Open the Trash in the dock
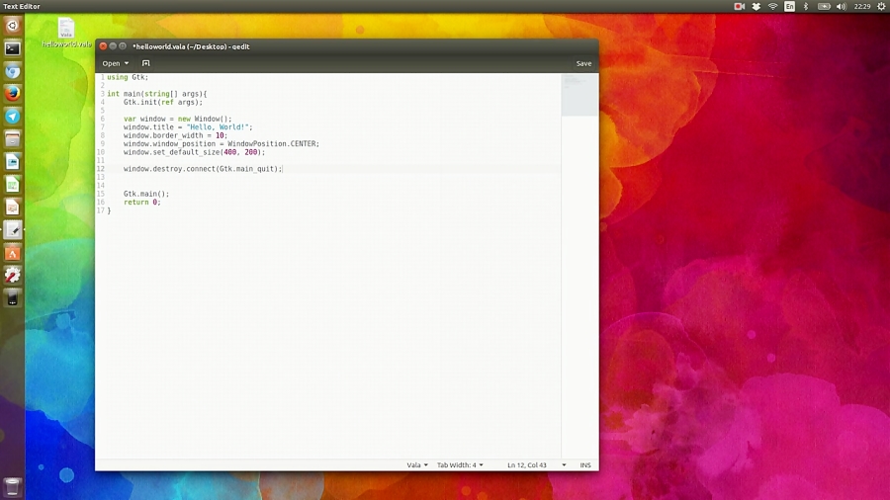This screenshot has width=890, height=500. coord(13,486)
